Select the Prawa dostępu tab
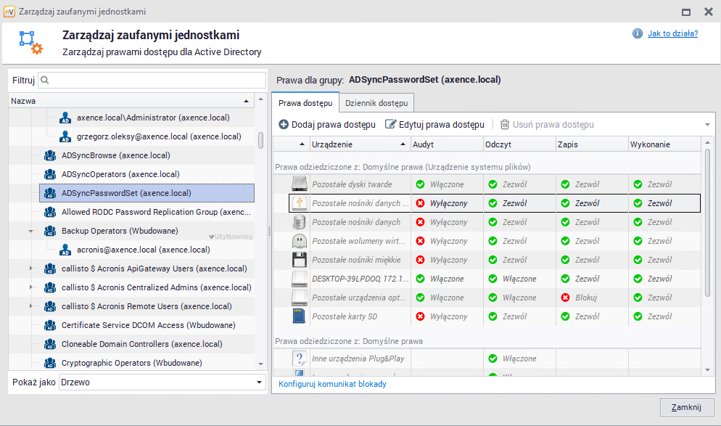This screenshot has width=721, height=426. [x=305, y=103]
